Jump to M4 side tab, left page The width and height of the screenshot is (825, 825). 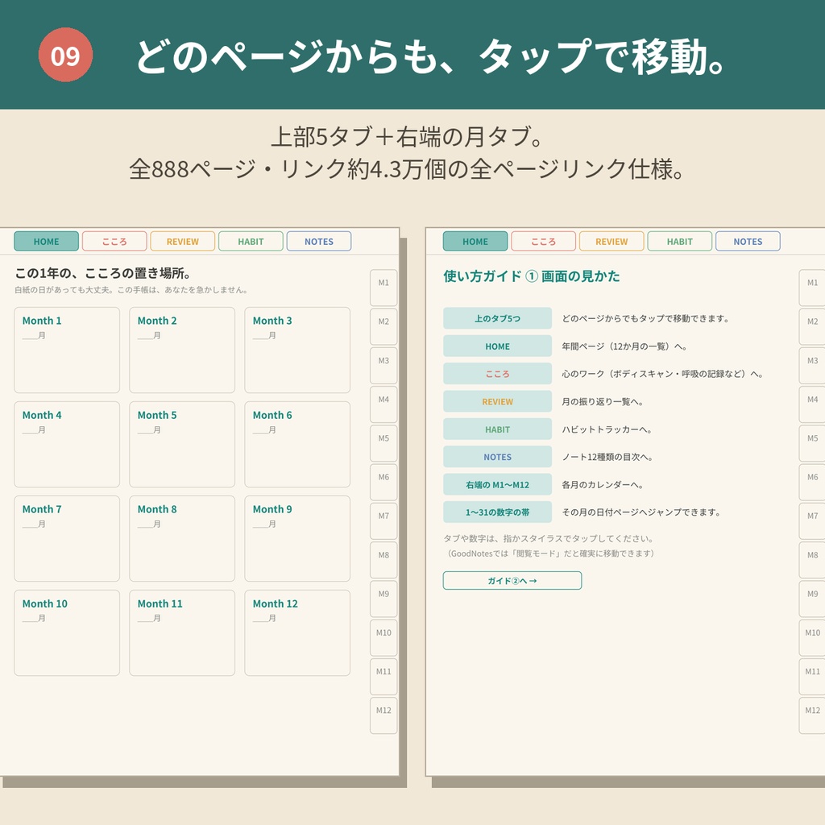(x=383, y=404)
